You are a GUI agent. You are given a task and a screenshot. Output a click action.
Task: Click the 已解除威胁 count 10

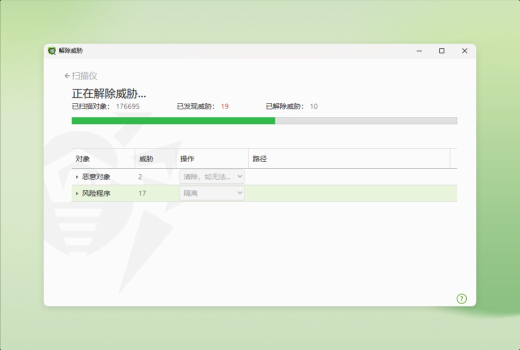[313, 106]
